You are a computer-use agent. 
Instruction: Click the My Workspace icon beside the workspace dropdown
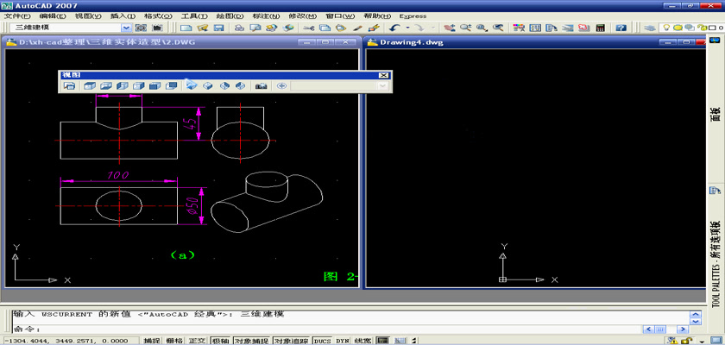(157, 28)
